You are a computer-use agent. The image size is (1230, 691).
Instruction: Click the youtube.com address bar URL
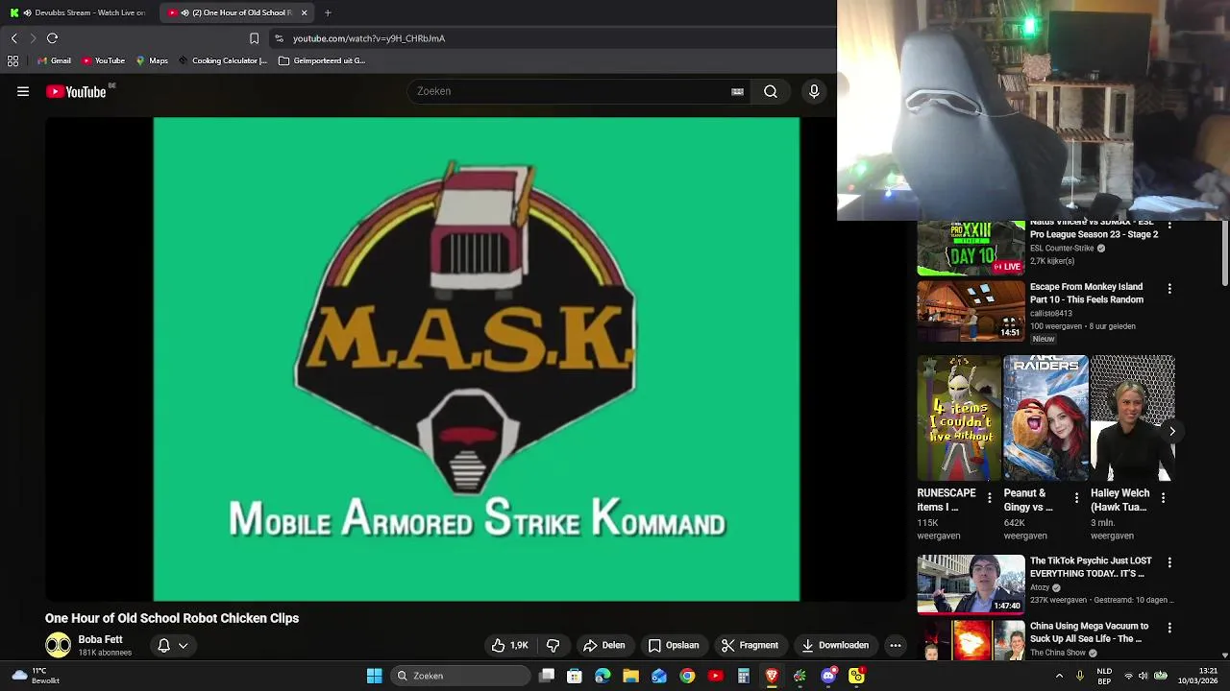tap(369, 38)
